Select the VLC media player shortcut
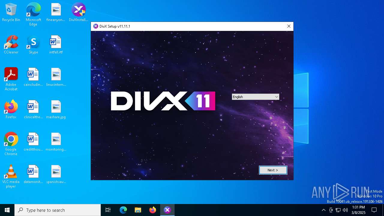The height and width of the screenshot is (216, 384). point(11,177)
